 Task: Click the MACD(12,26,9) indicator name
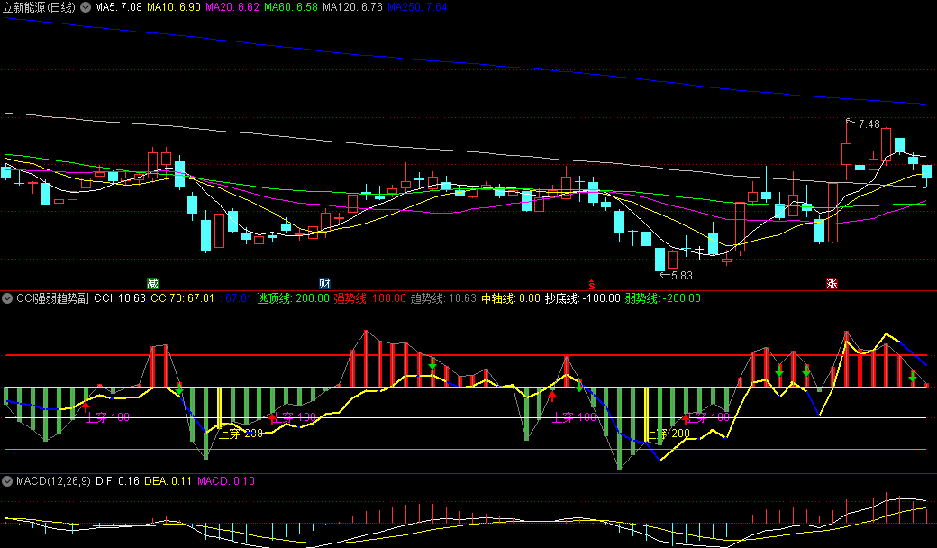tap(53, 481)
